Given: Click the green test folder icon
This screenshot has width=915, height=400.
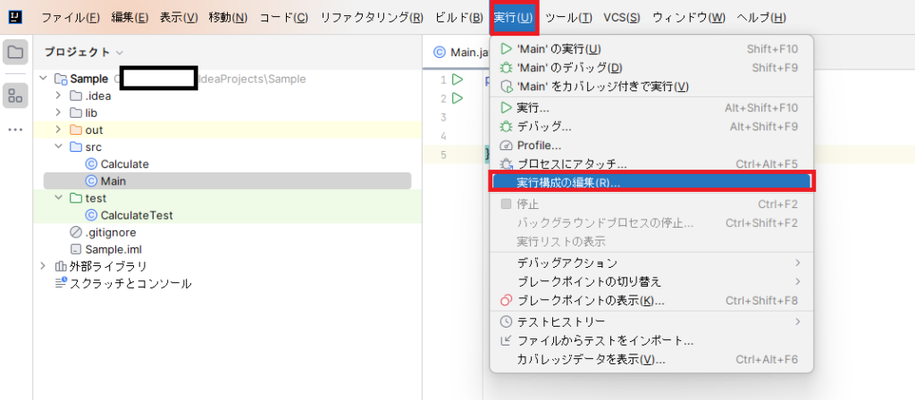Looking at the screenshot, I should (x=76, y=198).
